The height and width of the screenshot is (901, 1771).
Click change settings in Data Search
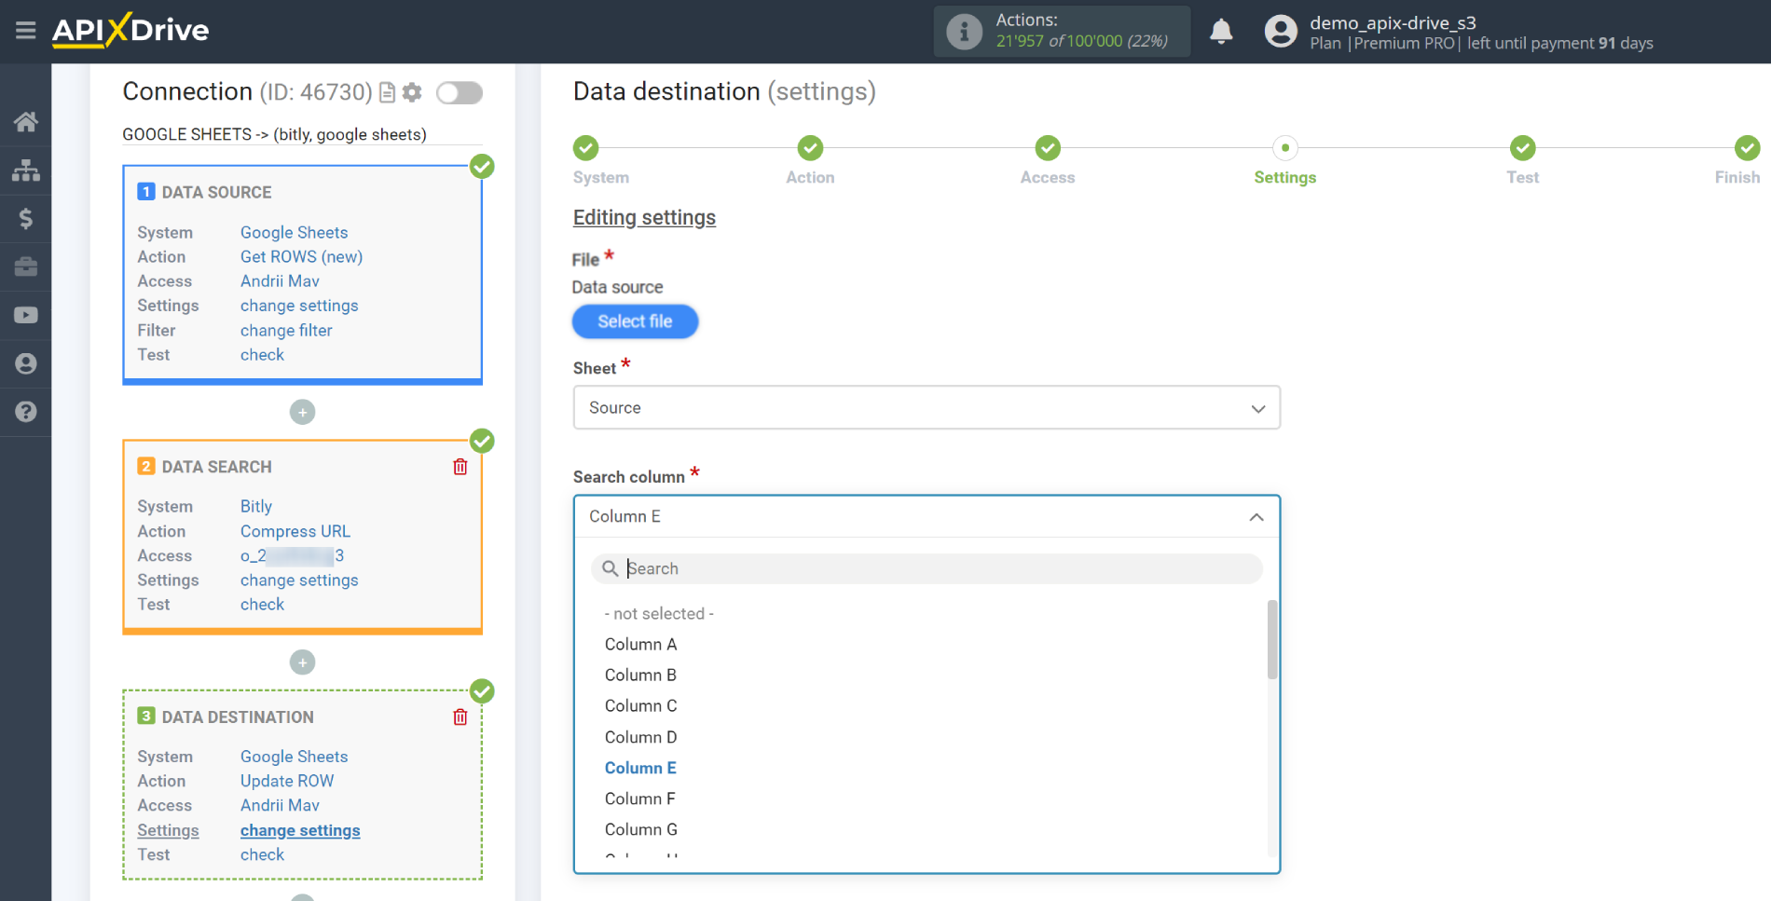pyautogui.click(x=299, y=580)
